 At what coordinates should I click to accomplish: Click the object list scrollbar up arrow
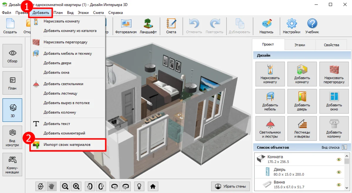(347, 156)
